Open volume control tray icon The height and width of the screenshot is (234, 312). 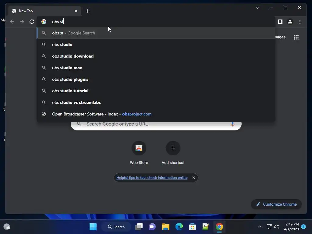(x=277, y=227)
